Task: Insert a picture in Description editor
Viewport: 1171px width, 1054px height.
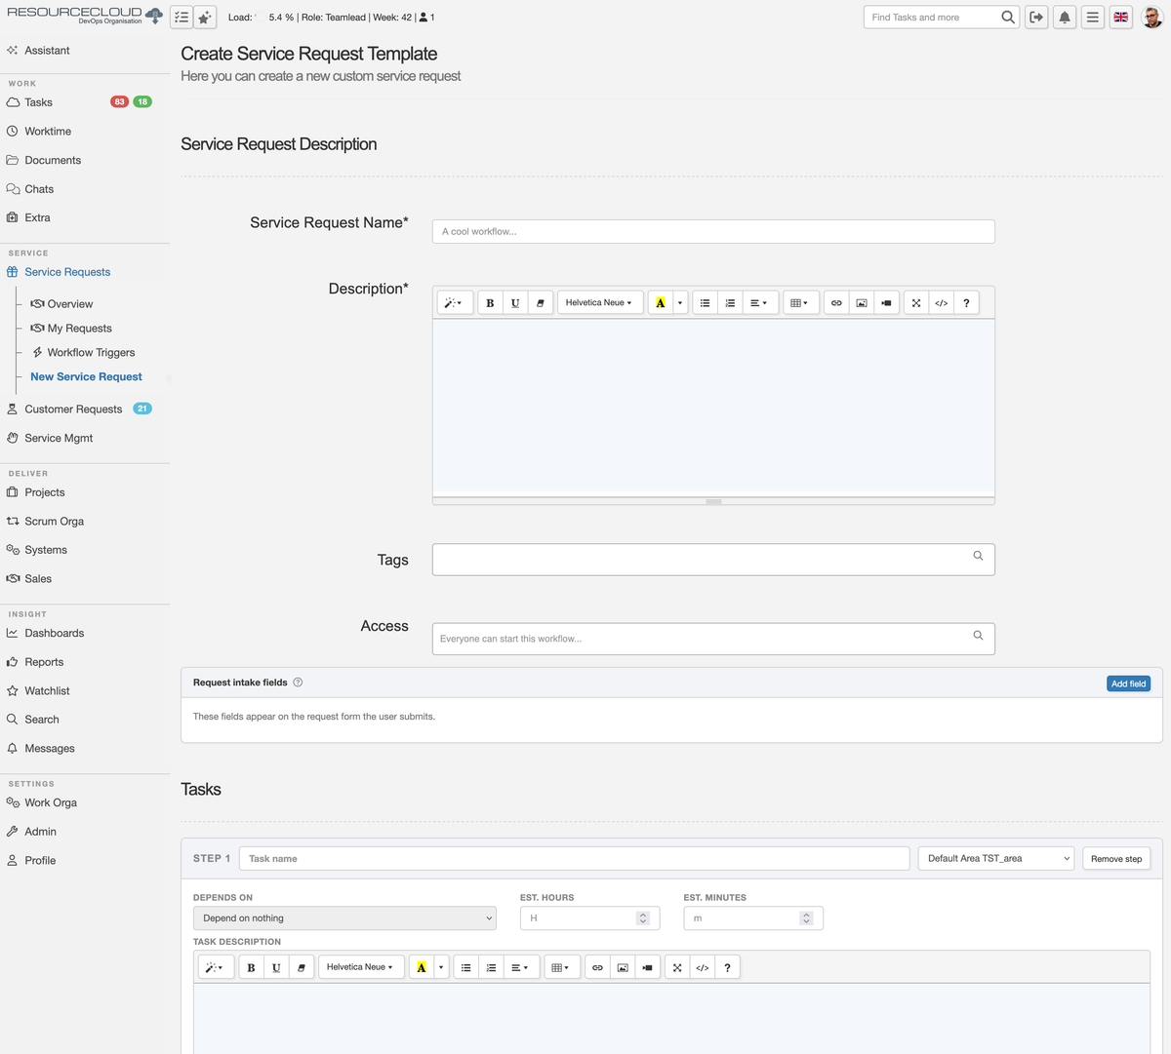Action: [862, 303]
